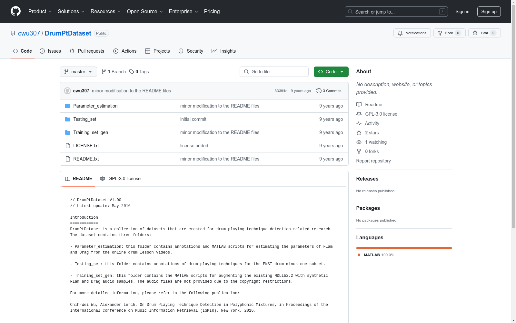516x323 pixels.
Task: Open the Projects tab
Action: point(157,51)
